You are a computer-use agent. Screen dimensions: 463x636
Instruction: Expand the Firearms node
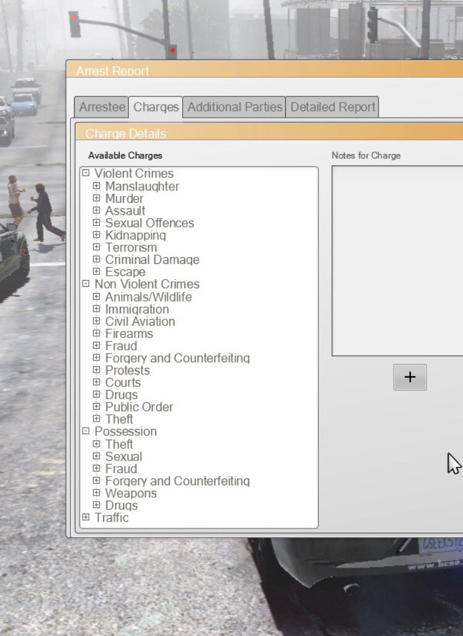pos(96,333)
